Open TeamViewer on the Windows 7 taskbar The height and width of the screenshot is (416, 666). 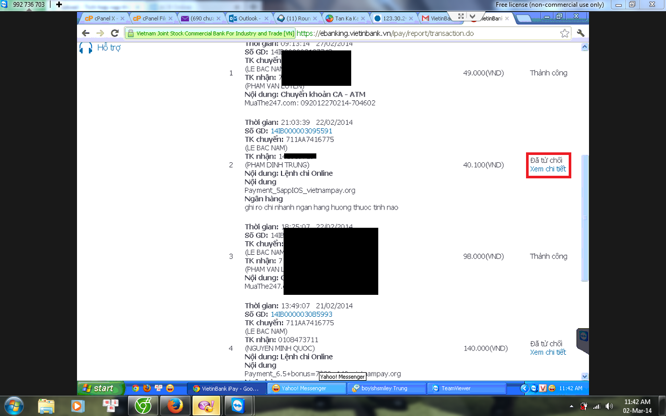(238, 406)
